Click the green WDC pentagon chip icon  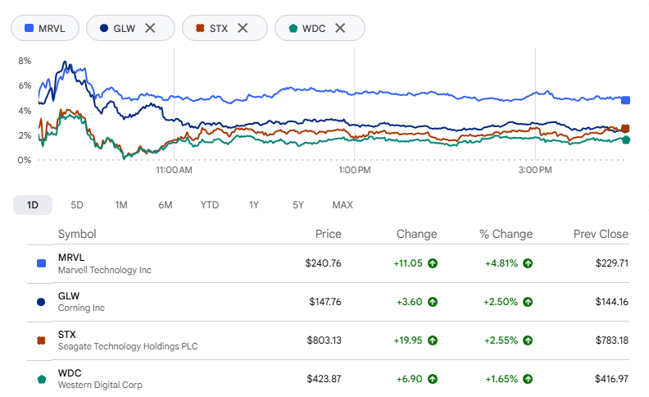pos(293,28)
